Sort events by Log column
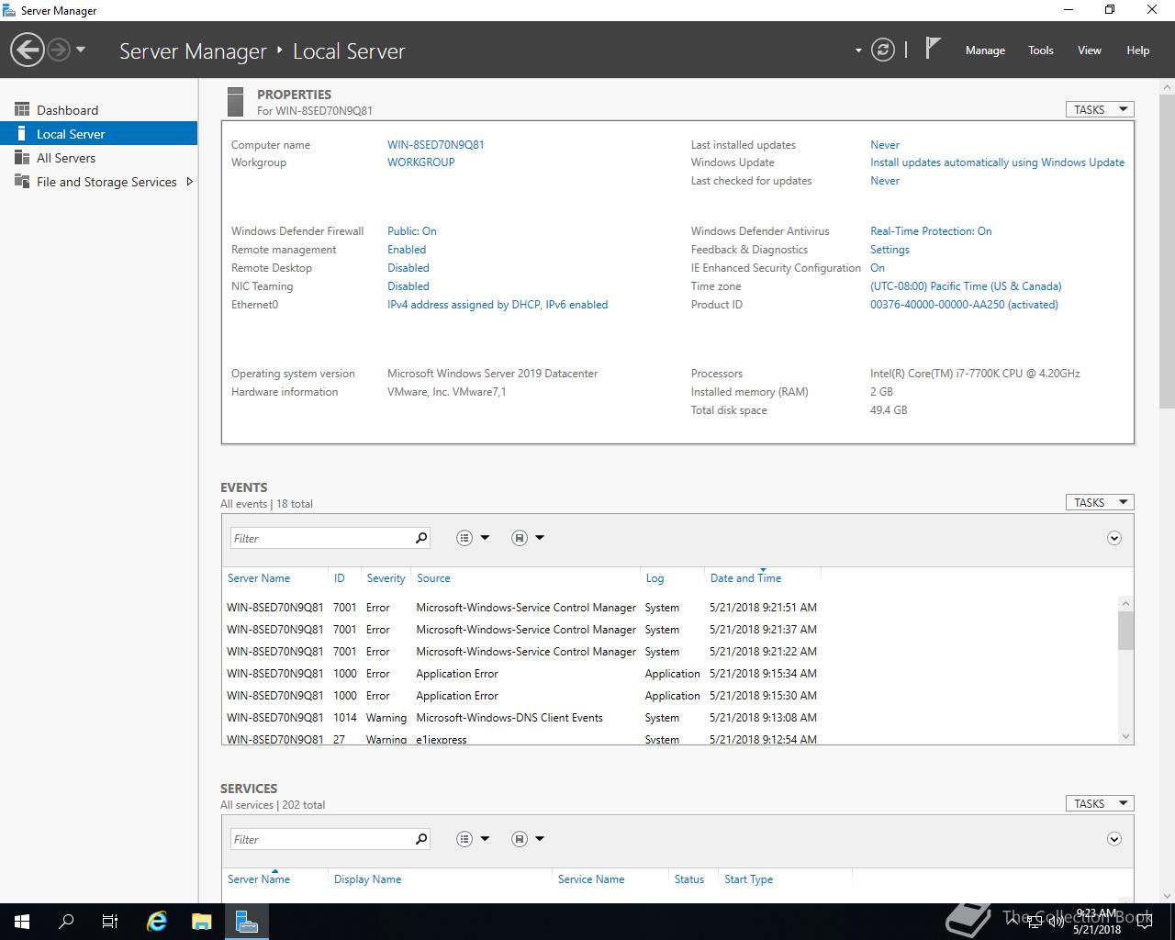This screenshot has height=940, width=1175. [655, 578]
